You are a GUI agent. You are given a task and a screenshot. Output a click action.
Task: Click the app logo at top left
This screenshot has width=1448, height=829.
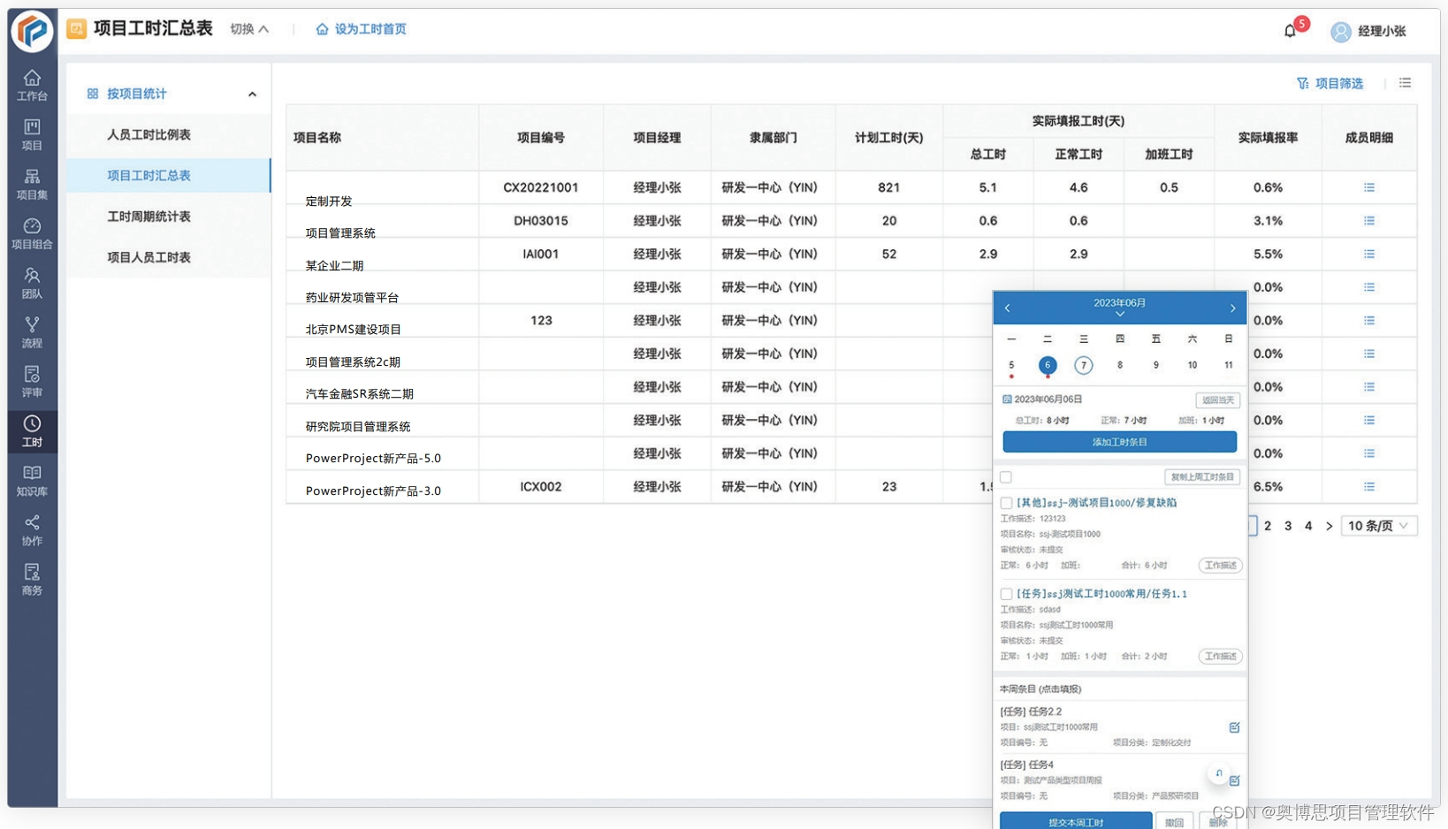(x=33, y=31)
